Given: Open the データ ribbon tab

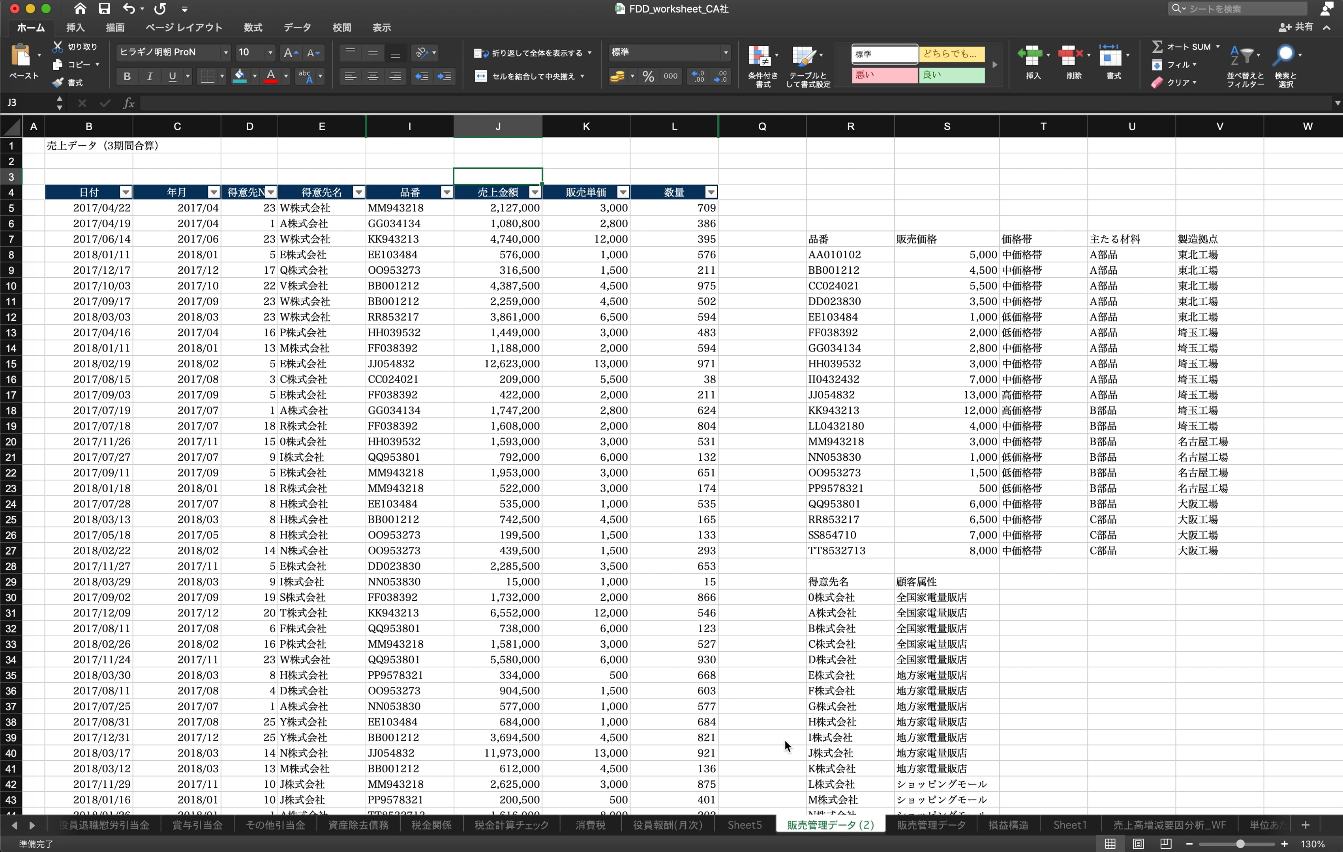Looking at the screenshot, I should [297, 27].
